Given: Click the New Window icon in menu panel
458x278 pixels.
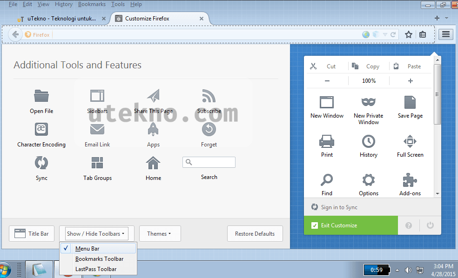Looking at the screenshot, I should tap(327, 102).
